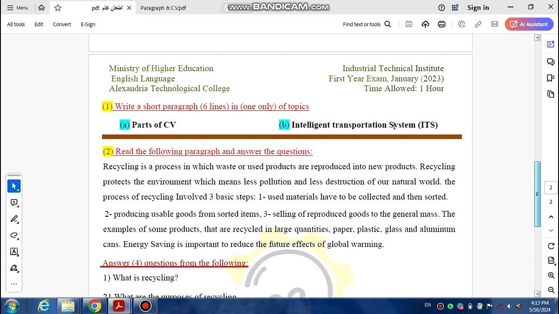Viewport: 559px width, 314px height.
Task: Open the Bookmarks panel
Action: click(551, 78)
